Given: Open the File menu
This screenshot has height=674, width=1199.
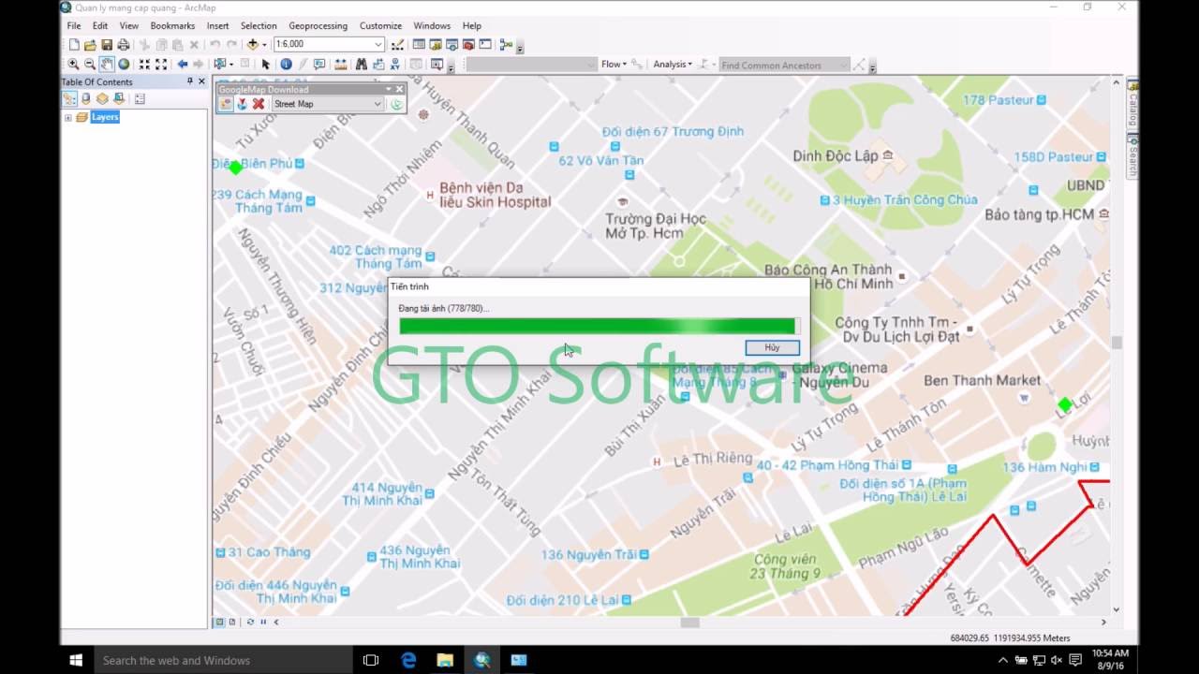Looking at the screenshot, I should point(74,25).
